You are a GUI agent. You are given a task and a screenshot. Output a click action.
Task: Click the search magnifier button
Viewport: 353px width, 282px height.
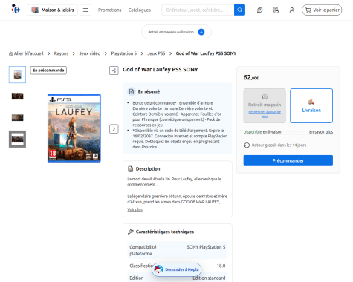[239, 10]
